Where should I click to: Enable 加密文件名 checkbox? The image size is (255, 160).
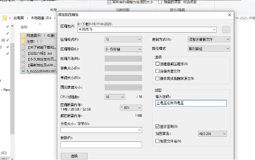157,141
